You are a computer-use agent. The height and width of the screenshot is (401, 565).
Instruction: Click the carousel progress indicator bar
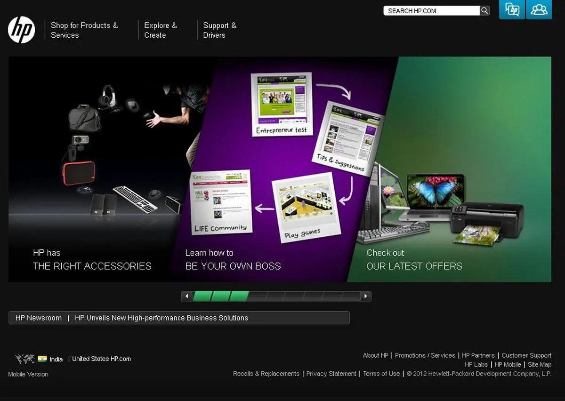(x=276, y=296)
